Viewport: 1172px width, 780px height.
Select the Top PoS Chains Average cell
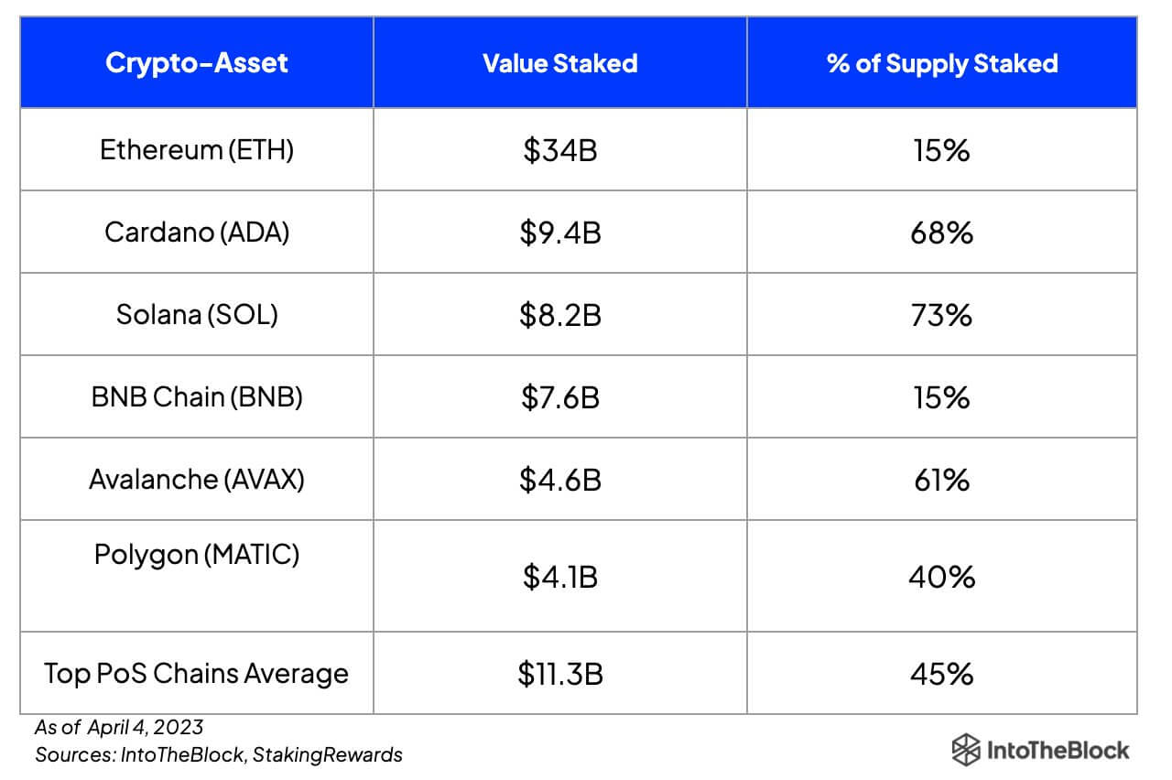(197, 674)
